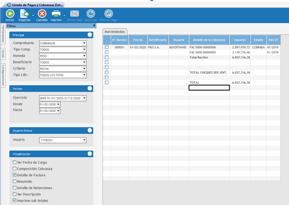Click the Eliminar Pago icon
The height and width of the screenshot is (205, 289).
click(x=108, y=14)
